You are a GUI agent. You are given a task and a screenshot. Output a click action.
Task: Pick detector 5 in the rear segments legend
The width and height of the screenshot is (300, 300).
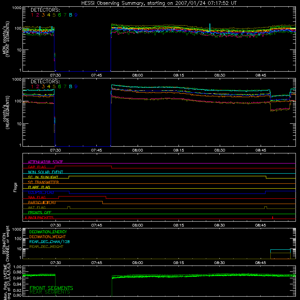(x=54, y=87)
